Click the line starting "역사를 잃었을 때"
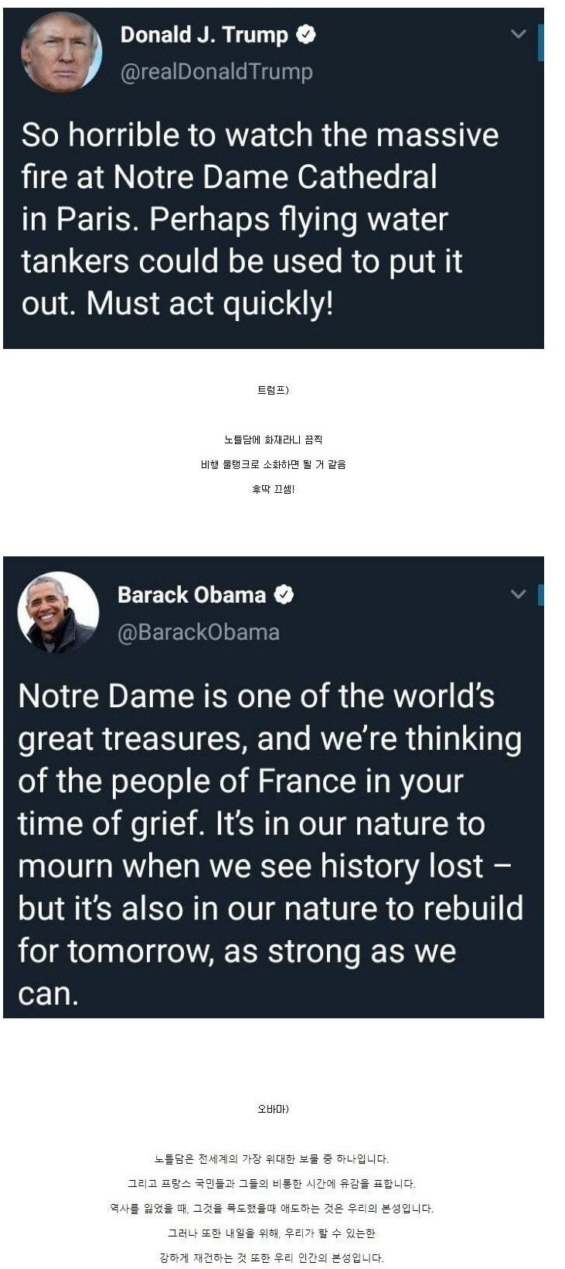Screen dimensions: 565x1269 click(271, 1208)
